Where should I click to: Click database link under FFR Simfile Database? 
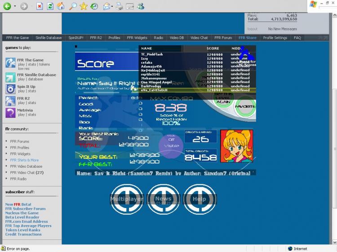(x=35, y=79)
